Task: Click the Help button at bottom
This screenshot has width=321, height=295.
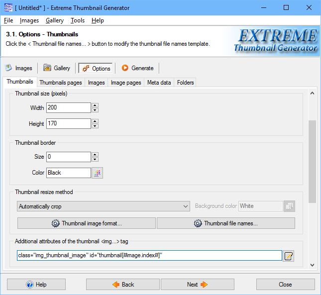Action: pyautogui.click(x=36, y=285)
